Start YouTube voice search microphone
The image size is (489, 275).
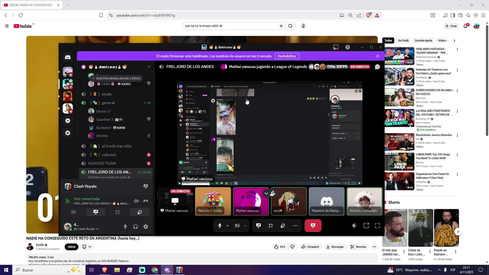click(303, 26)
